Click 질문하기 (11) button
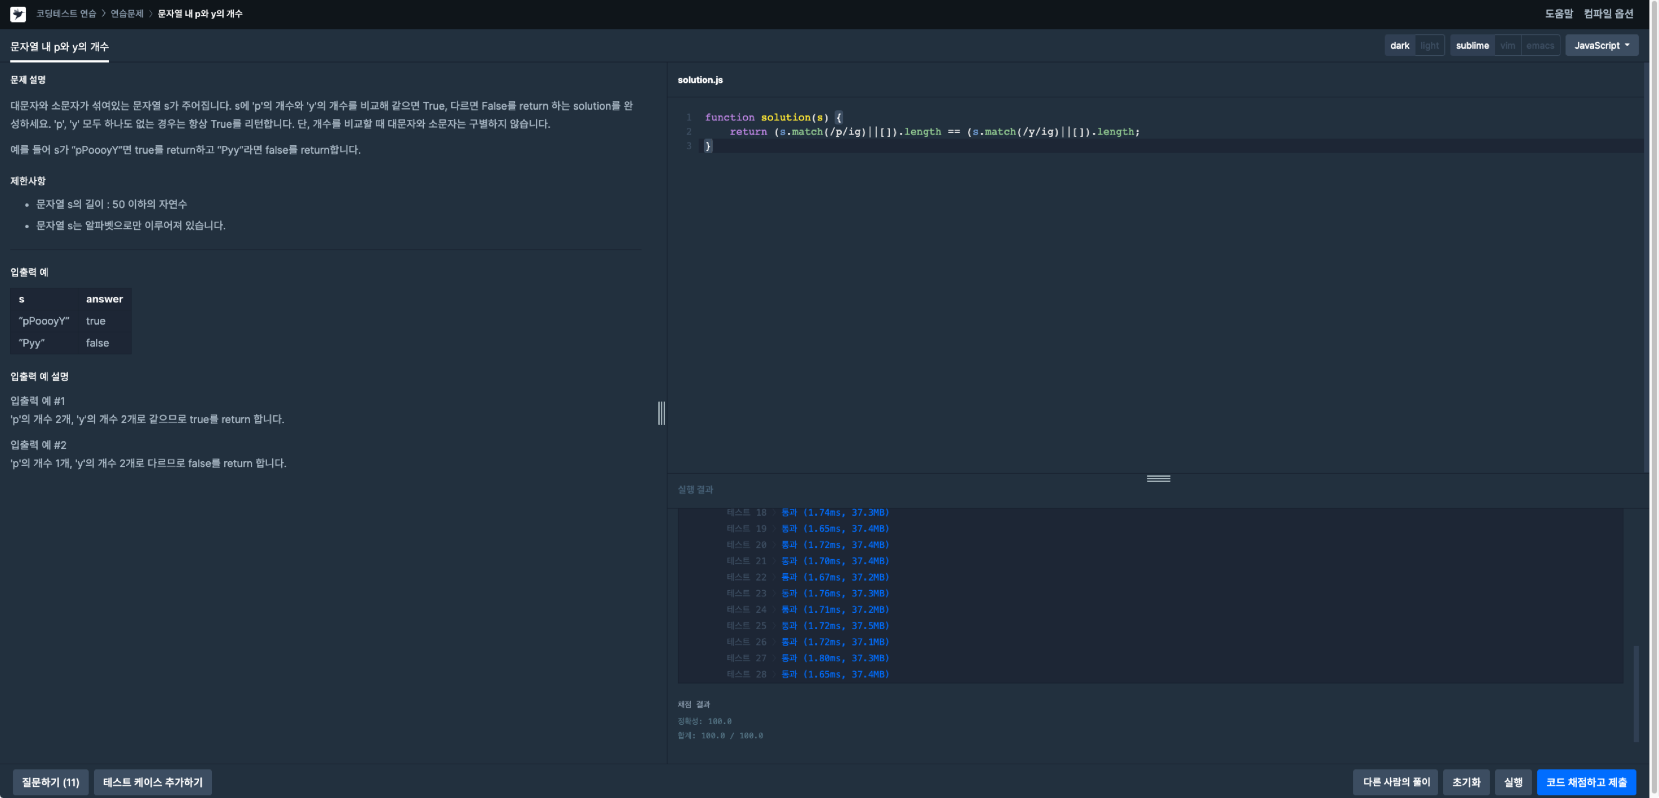Image resolution: width=1659 pixels, height=798 pixels. [x=50, y=782]
